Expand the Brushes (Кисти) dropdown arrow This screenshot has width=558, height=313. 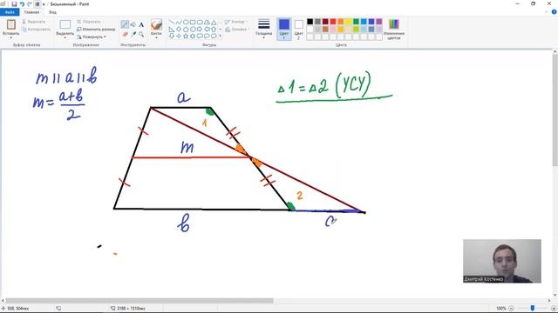pos(156,37)
